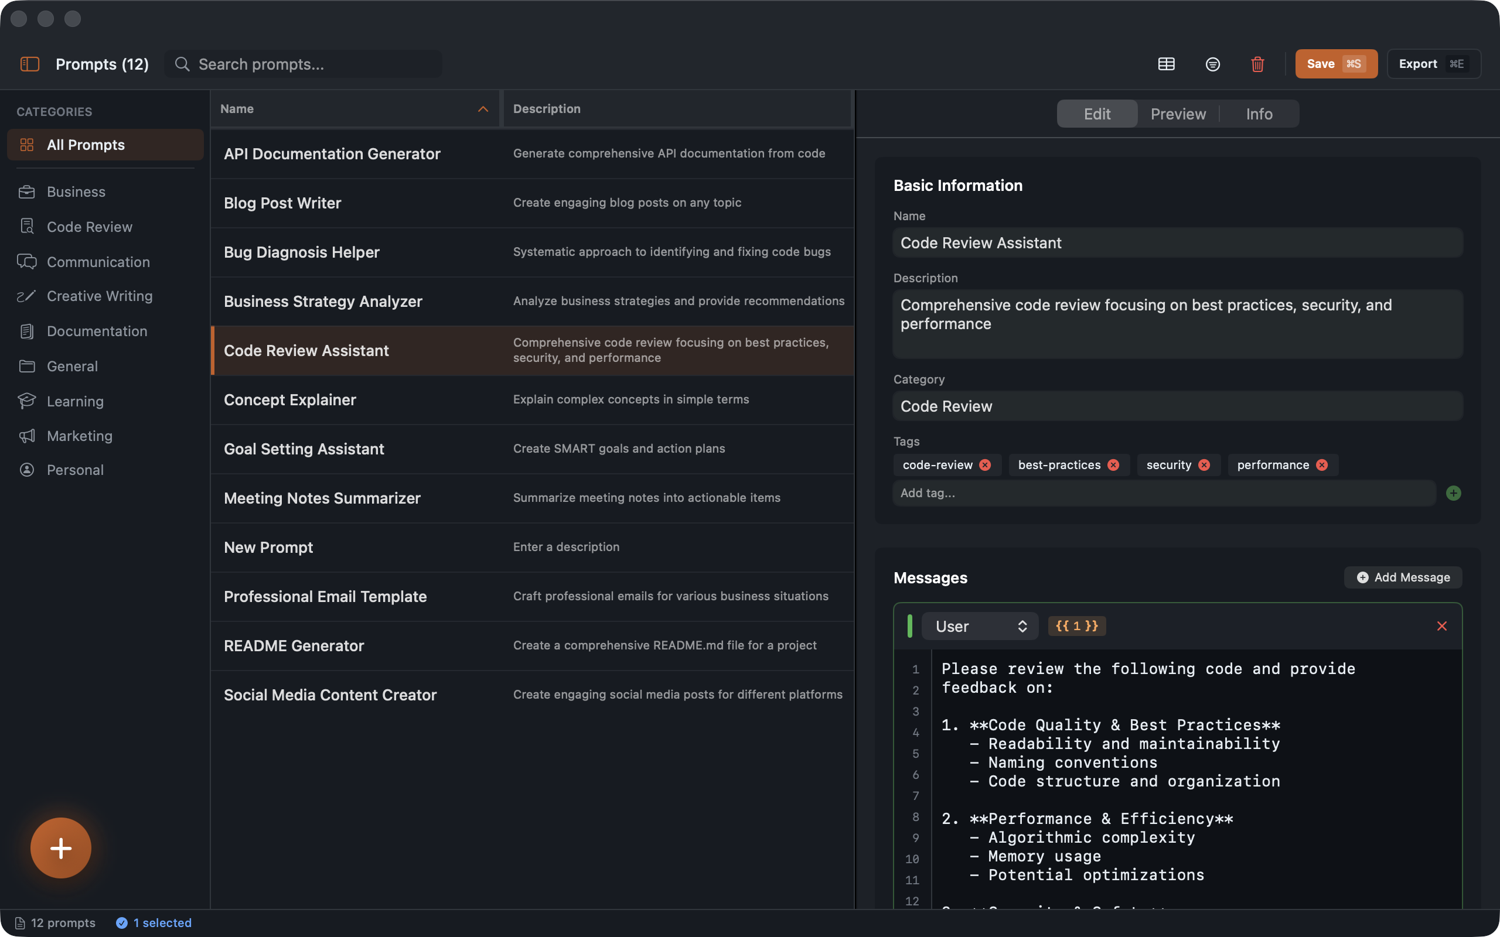Click the search prompts field
This screenshot has width=1500, height=937.
303,63
